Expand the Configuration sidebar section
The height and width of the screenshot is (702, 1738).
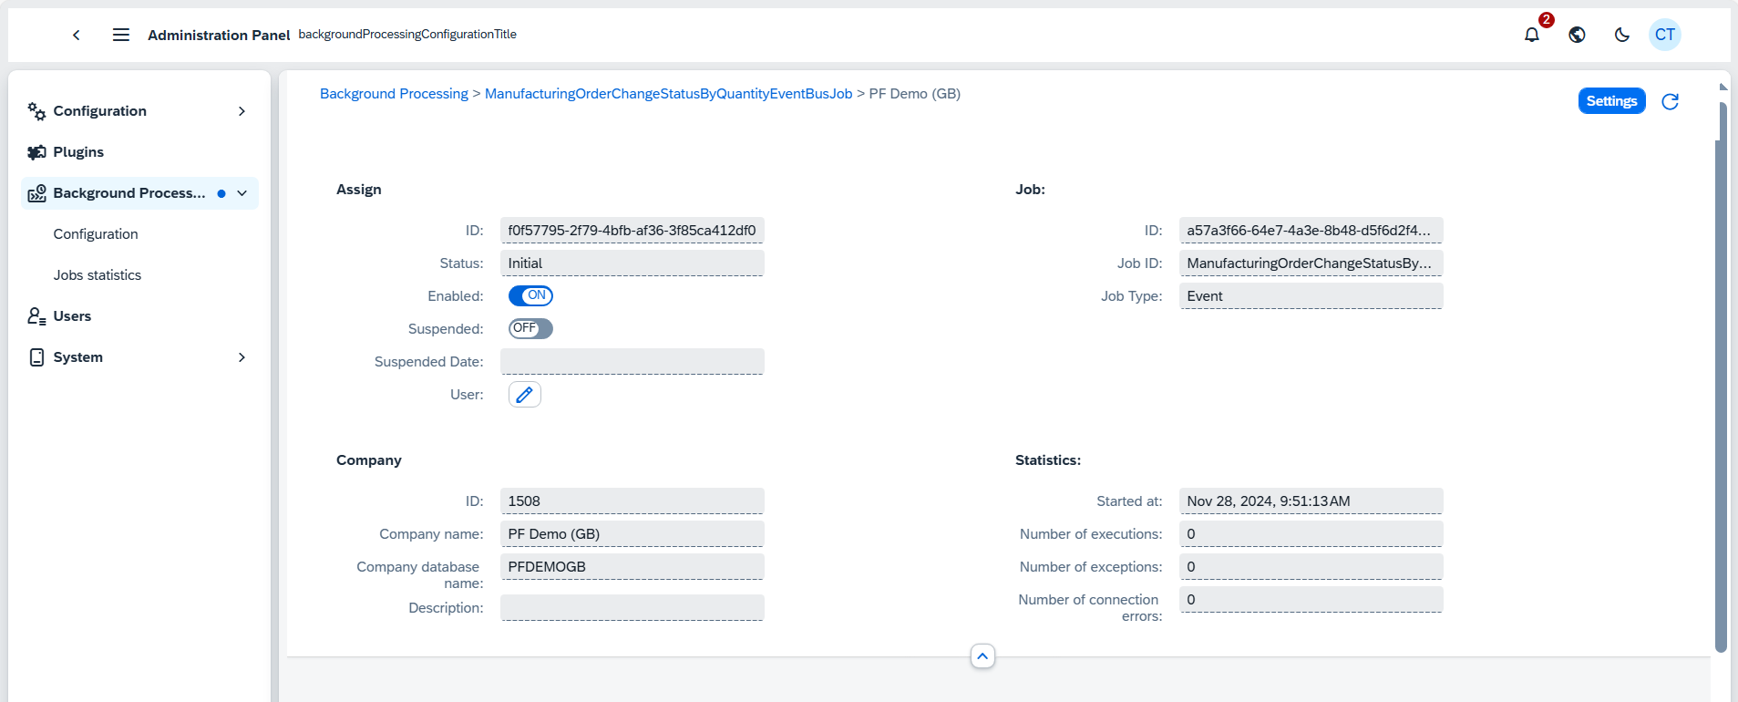coord(242,111)
